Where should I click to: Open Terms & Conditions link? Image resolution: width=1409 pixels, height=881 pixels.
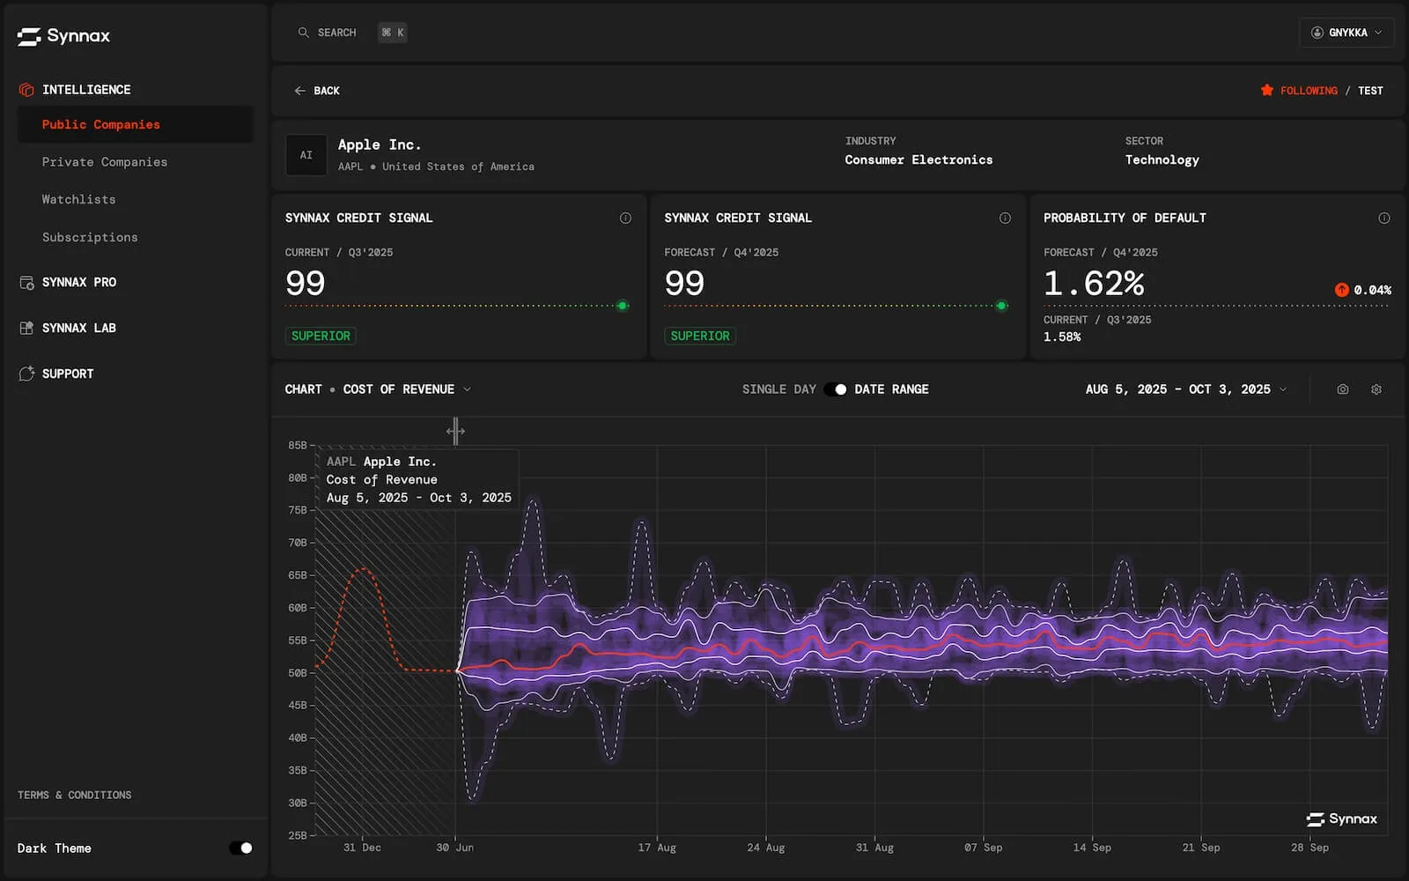tap(74, 796)
